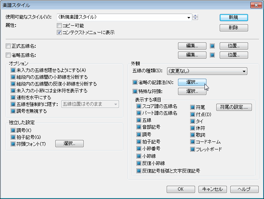Click the キャンセル button
264x199 pixels.
click(212, 189)
